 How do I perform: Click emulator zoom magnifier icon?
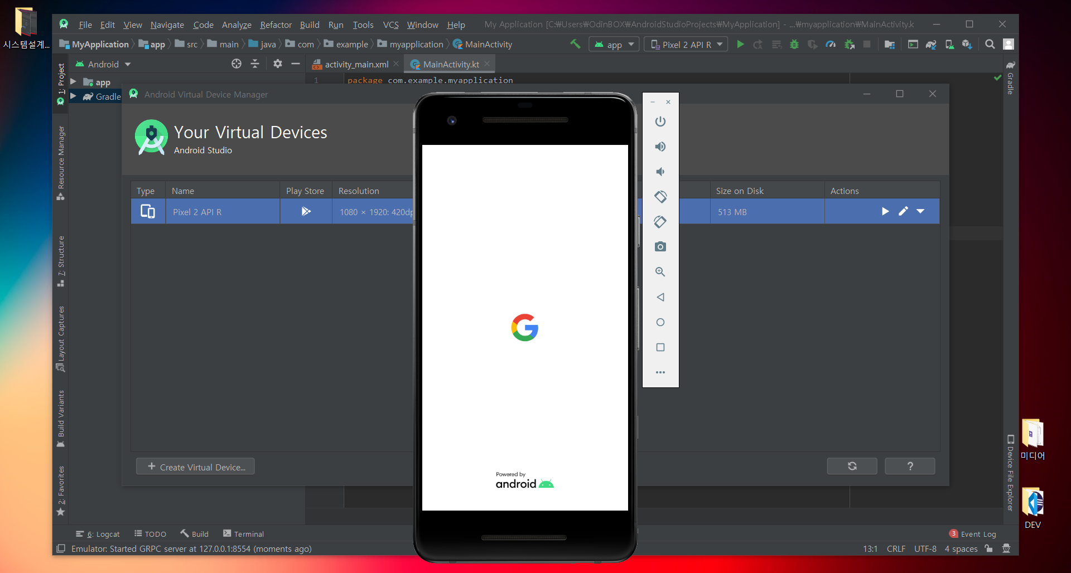point(660,272)
